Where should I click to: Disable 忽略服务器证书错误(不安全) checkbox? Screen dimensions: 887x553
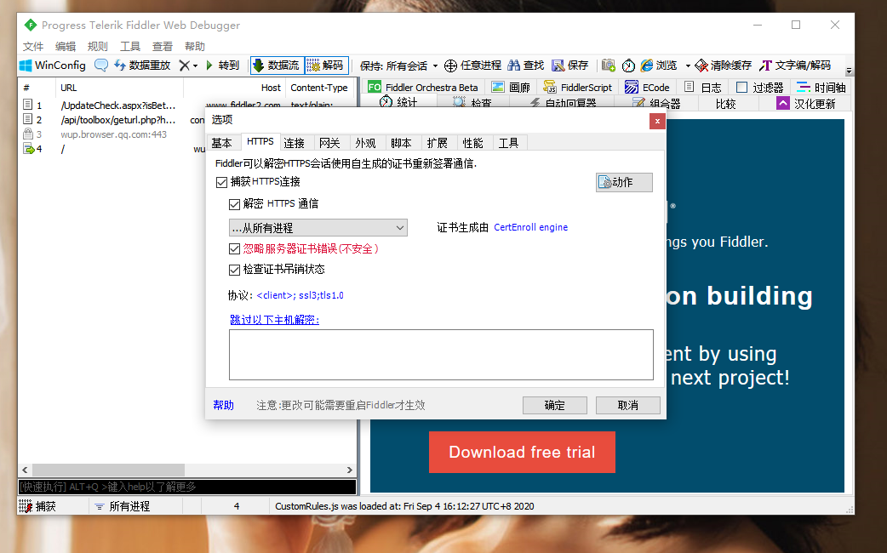234,248
